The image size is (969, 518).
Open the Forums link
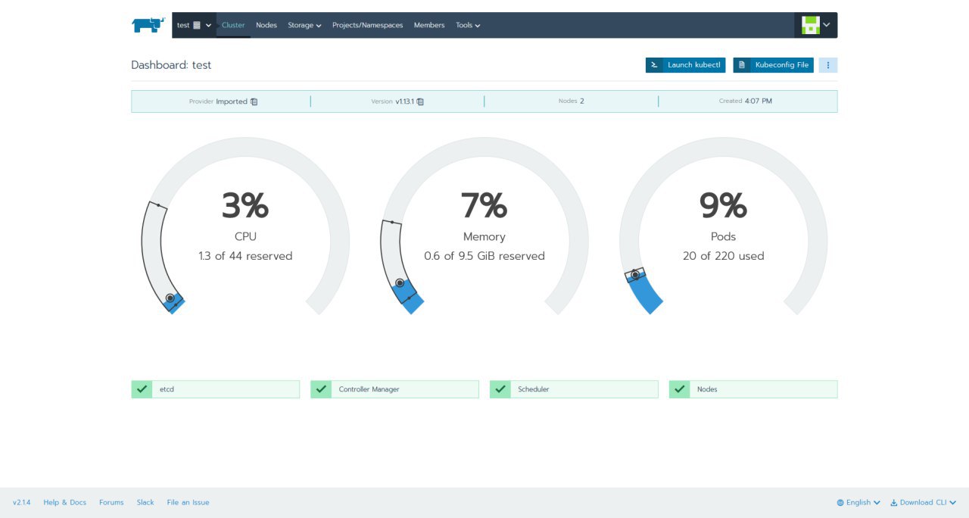click(x=111, y=502)
